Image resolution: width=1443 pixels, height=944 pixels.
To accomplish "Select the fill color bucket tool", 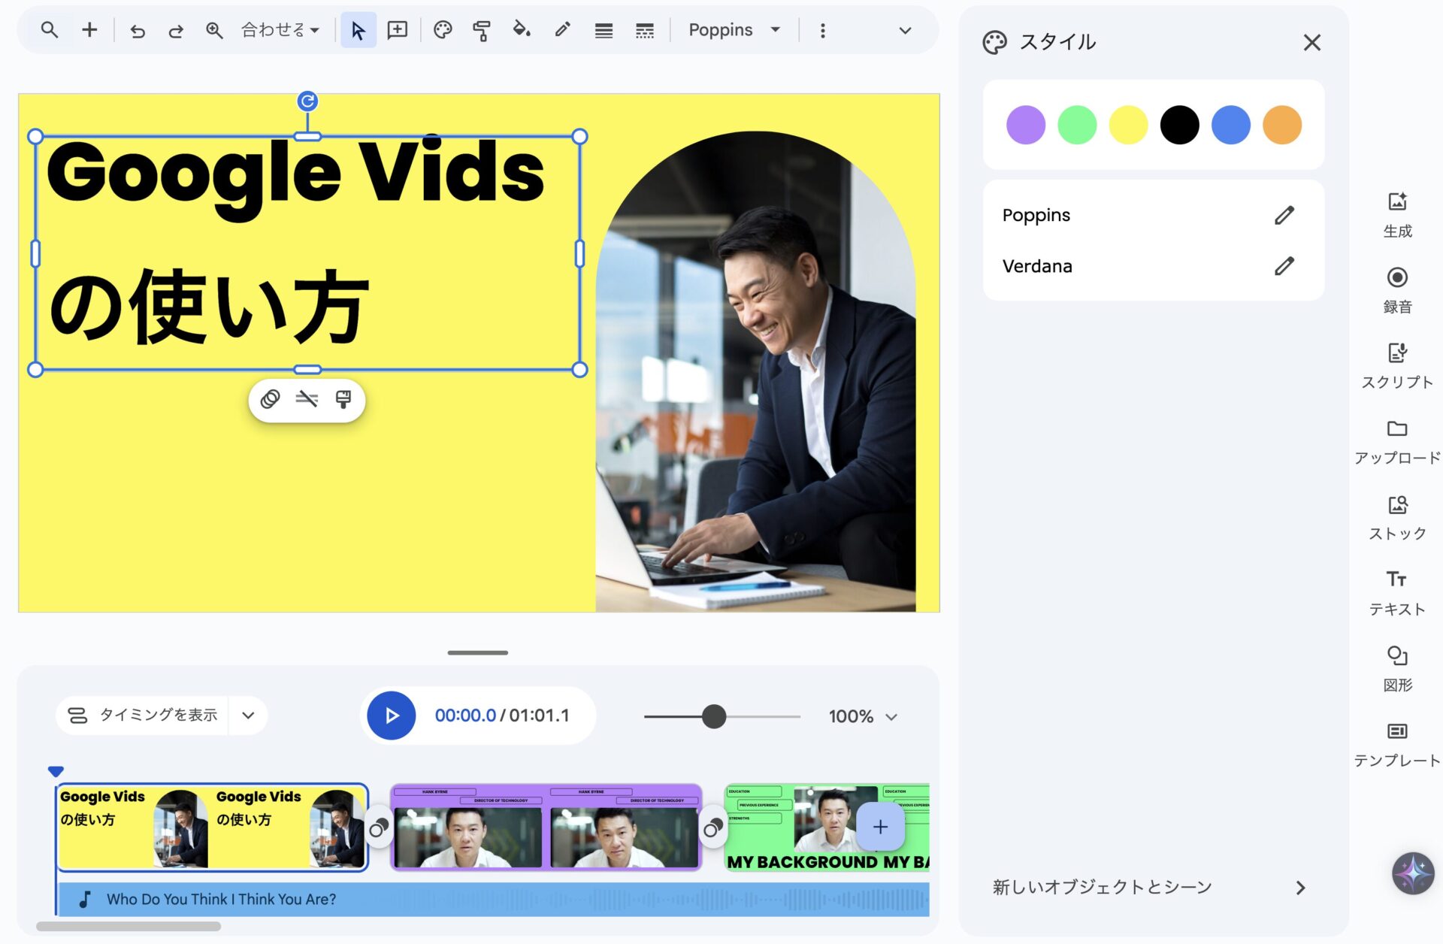I will pyautogui.click(x=521, y=30).
